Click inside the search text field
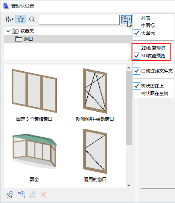This screenshot has width=175, height=203. (79, 20)
